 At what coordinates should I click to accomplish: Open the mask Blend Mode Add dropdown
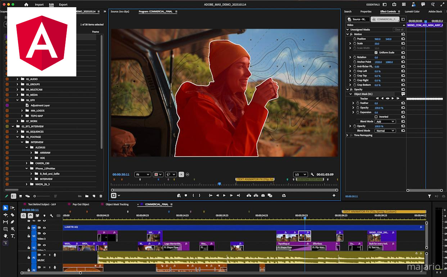coord(385,122)
